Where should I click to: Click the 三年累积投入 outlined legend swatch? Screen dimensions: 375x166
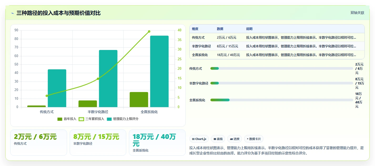(x=81, y=119)
